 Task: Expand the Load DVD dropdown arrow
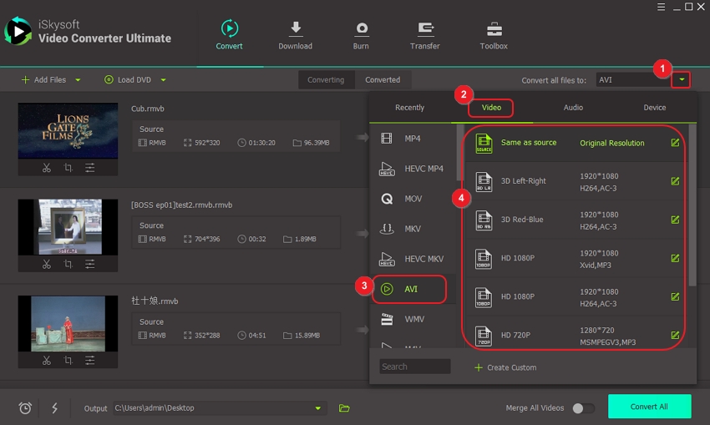pos(163,80)
